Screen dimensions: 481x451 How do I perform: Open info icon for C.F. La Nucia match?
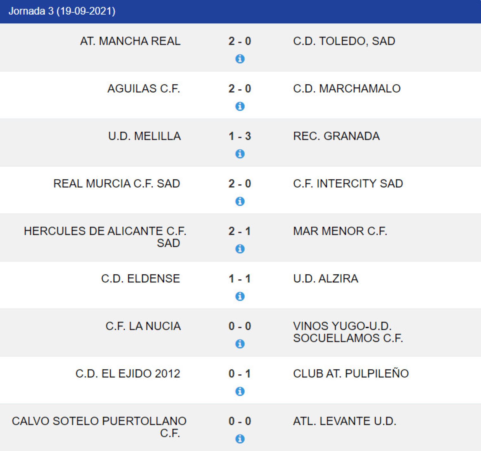(x=240, y=344)
